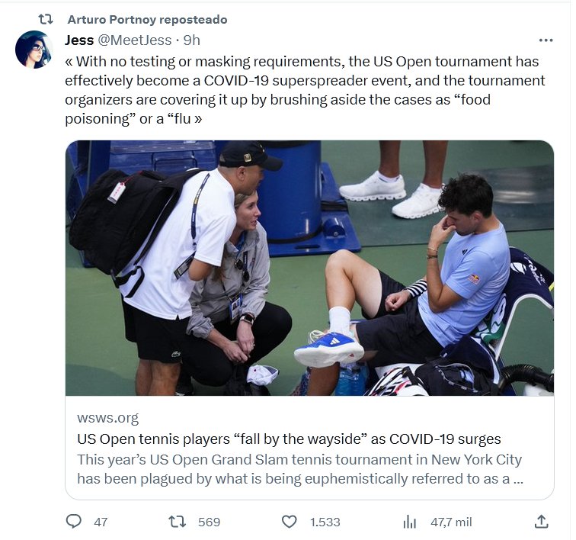Click the article preview description text
The height and width of the screenshot is (540, 576).
click(x=299, y=470)
